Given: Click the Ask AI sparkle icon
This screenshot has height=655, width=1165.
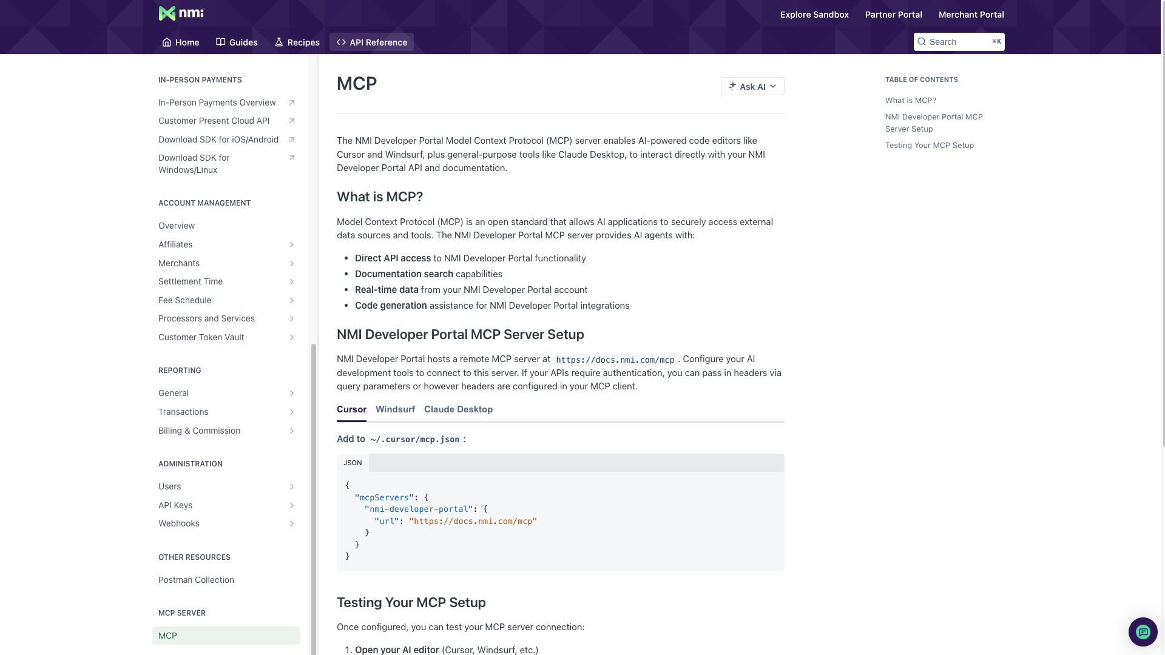Looking at the screenshot, I should coord(731,86).
